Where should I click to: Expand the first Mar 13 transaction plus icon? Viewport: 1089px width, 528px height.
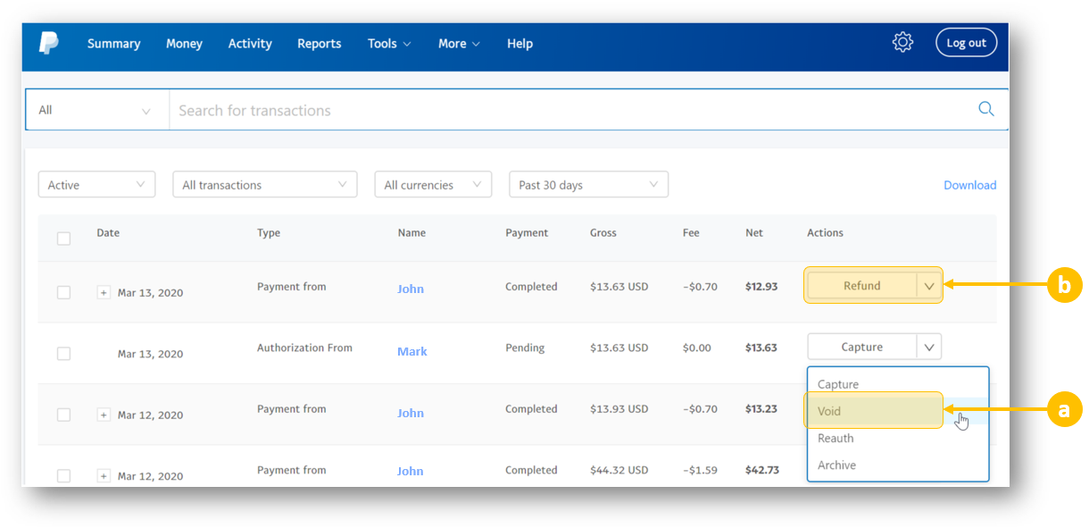(x=104, y=292)
